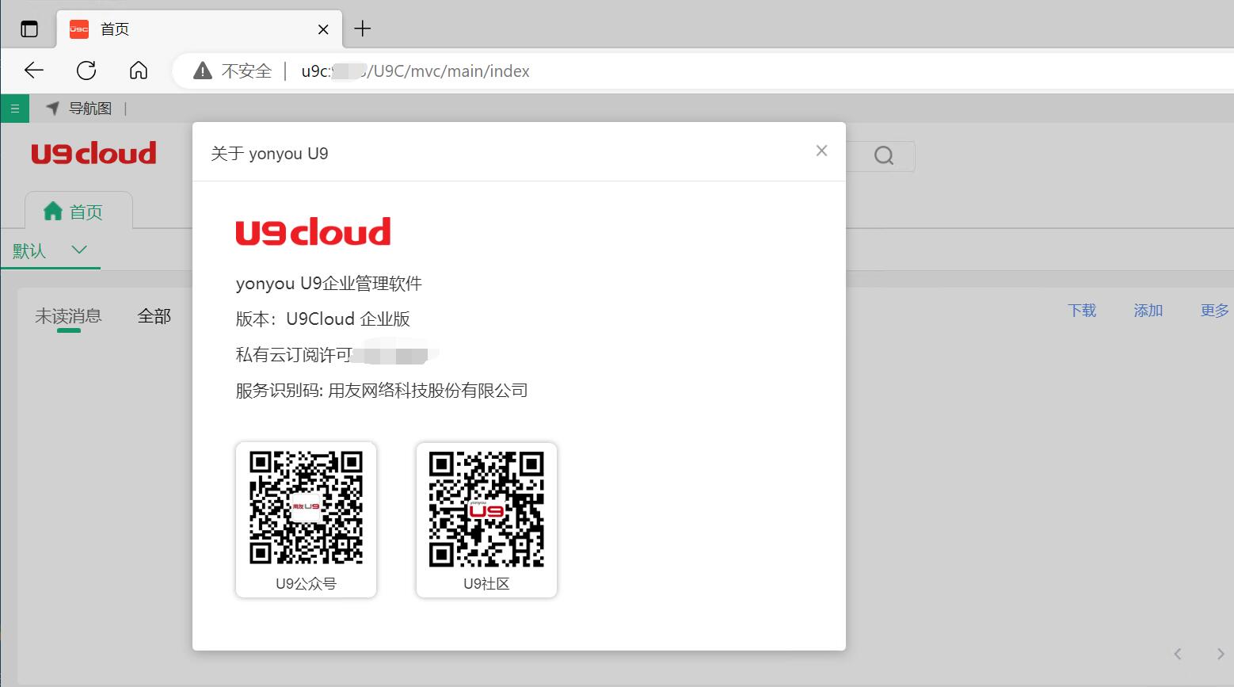1234x687 pixels.
Task: Go back in browser
Action: 34,71
